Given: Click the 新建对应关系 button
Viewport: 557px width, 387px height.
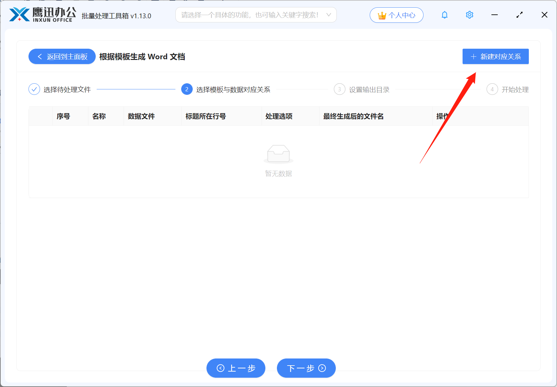Looking at the screenshot, I should pyautogui.click(x=495, y=56).
